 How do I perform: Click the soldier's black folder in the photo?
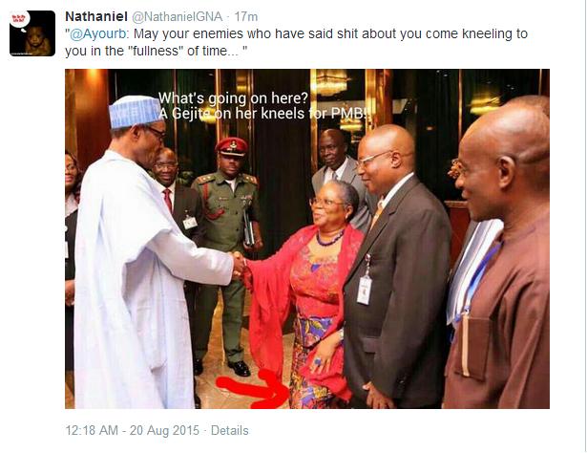(x=249, y=227)
